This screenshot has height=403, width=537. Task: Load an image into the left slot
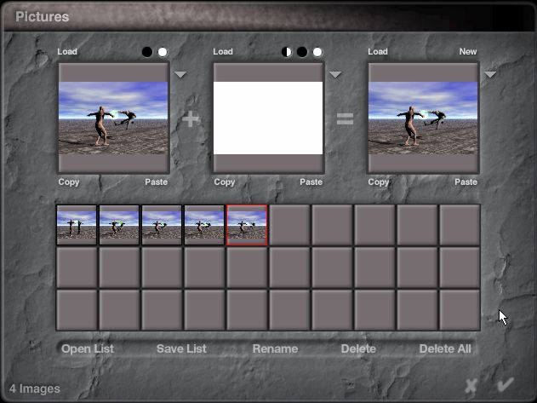[x=67, y=52]
